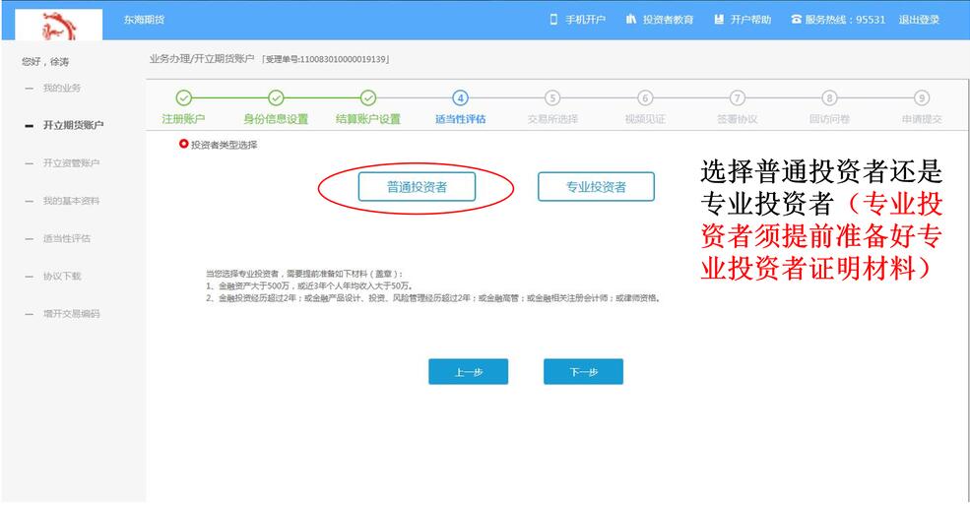Click step 3 结算账户设置 checkmark circle
Image resolution: width=970 pixels, height=505 pixels.
(x=368, y=97)
